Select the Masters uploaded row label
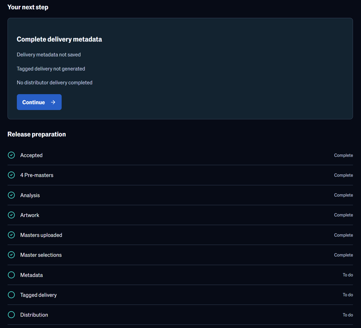Screen dimensions: 361x328 click(x=41, y=235)
